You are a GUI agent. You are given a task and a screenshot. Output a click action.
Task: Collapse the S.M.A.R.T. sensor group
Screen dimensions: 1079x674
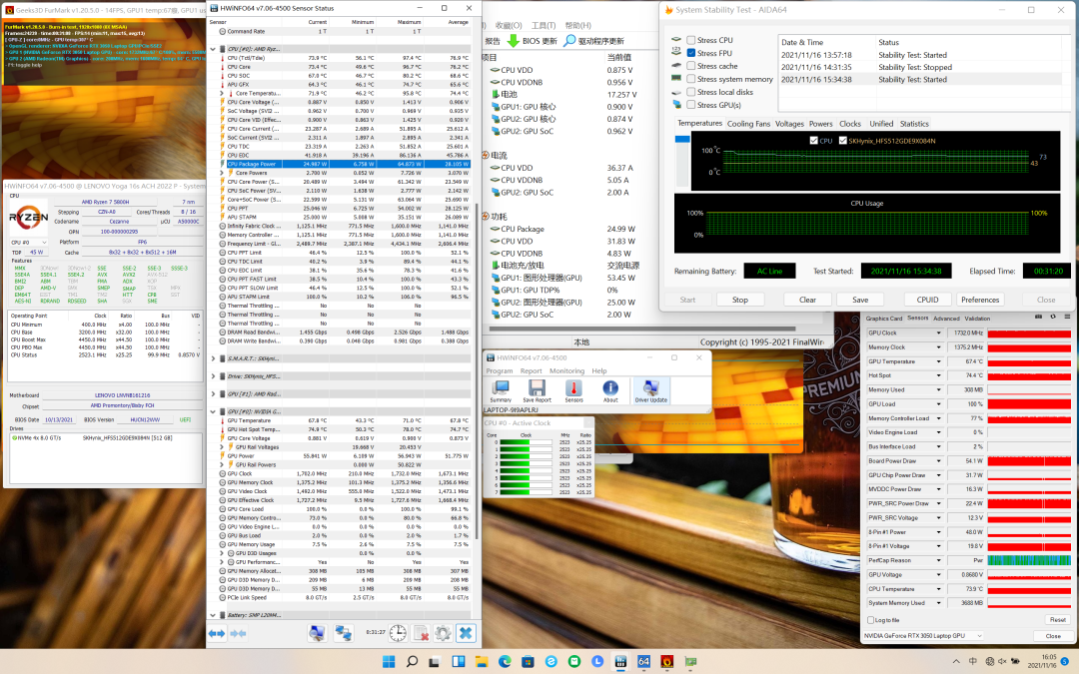(213, 356)
